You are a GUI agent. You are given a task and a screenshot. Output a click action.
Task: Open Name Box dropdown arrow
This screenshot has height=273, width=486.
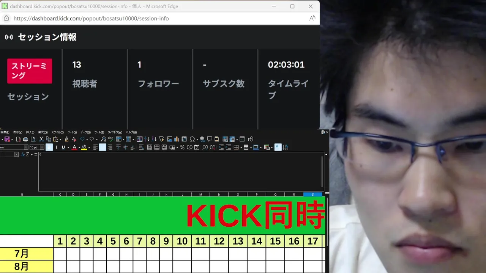pyautogui.click(x=16, y=155)
